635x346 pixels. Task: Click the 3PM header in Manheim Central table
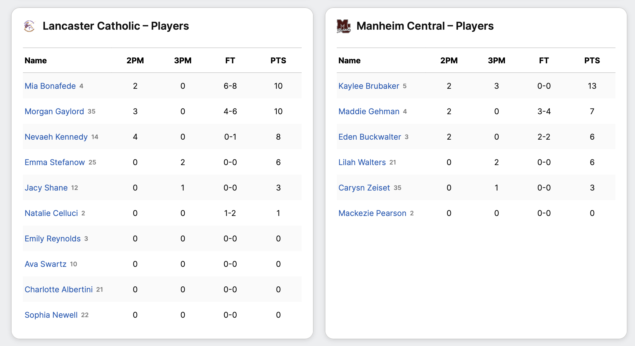pos(496,60)
